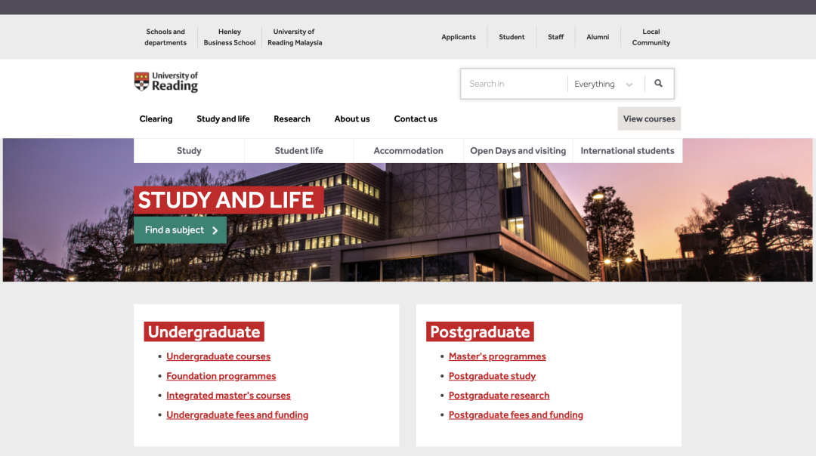Go to Schools and departments
Screen dimensions: 816x456
tap(165, 37)
